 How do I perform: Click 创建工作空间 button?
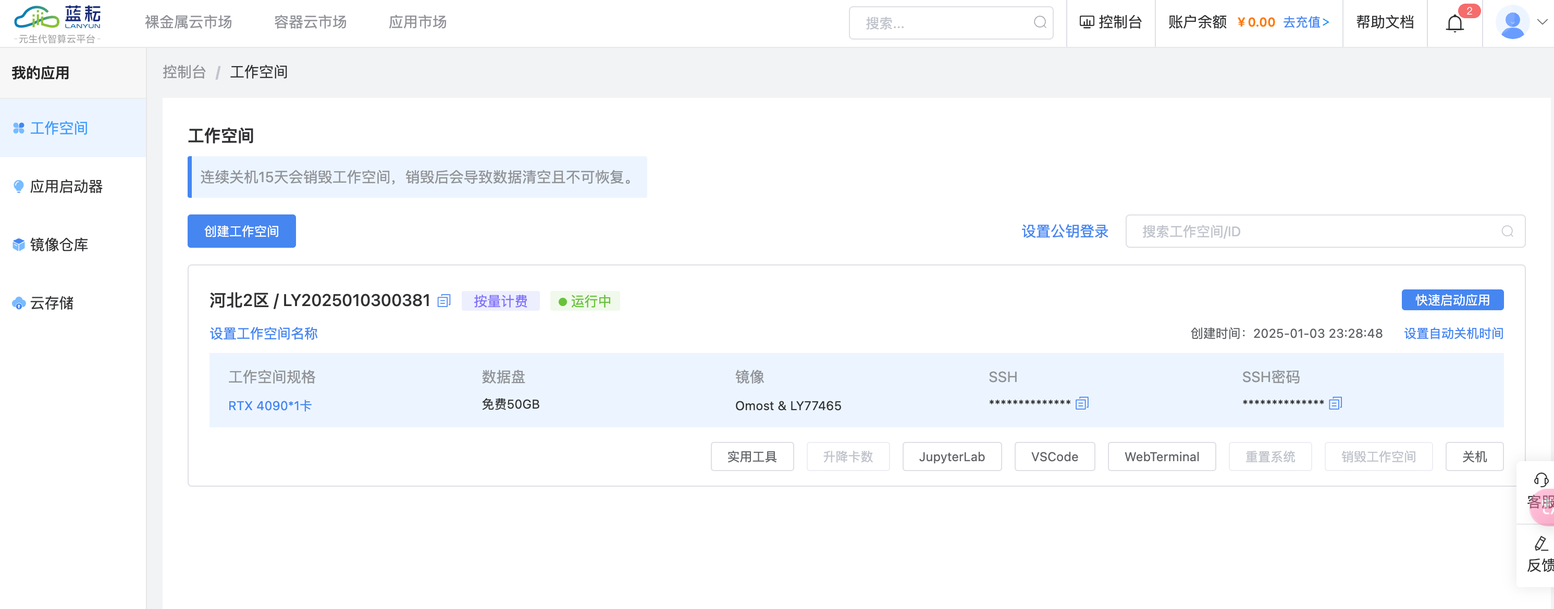click(241, 231)
